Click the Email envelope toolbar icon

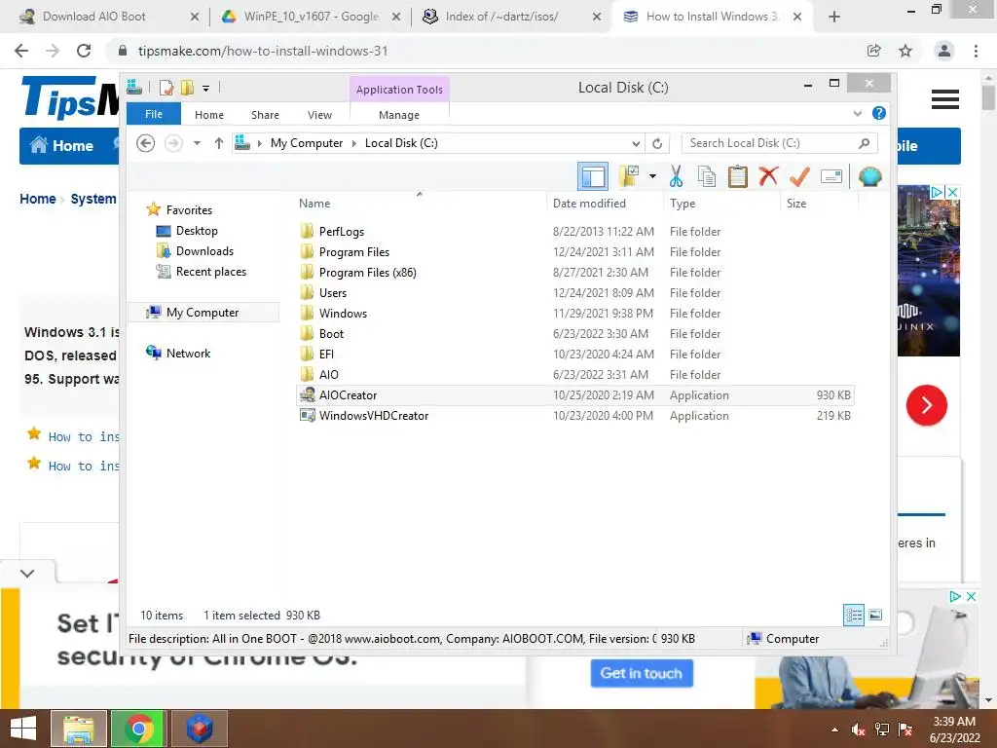click(x=831, y=176)
